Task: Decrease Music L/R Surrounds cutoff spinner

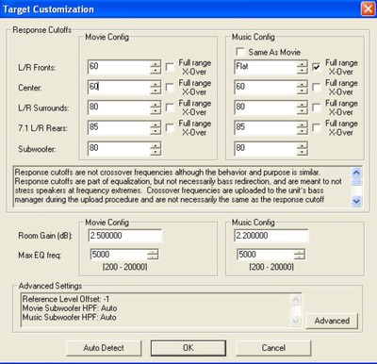Action: [302, 111]
